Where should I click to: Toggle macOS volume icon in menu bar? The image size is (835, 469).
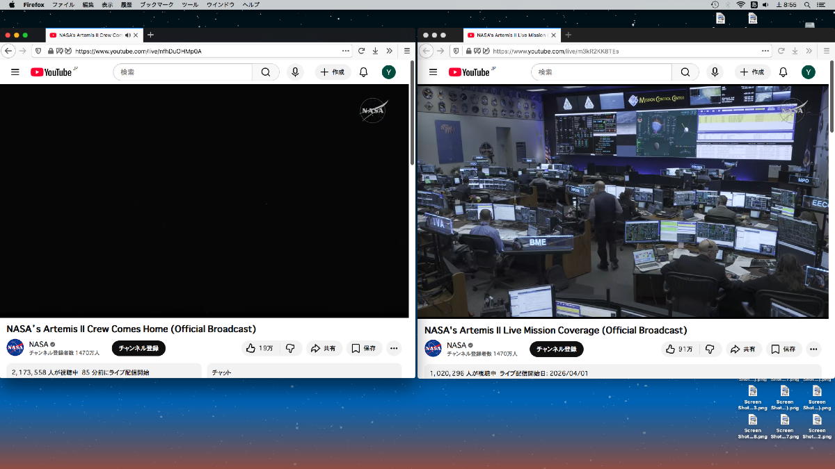[x=765, y=4]
